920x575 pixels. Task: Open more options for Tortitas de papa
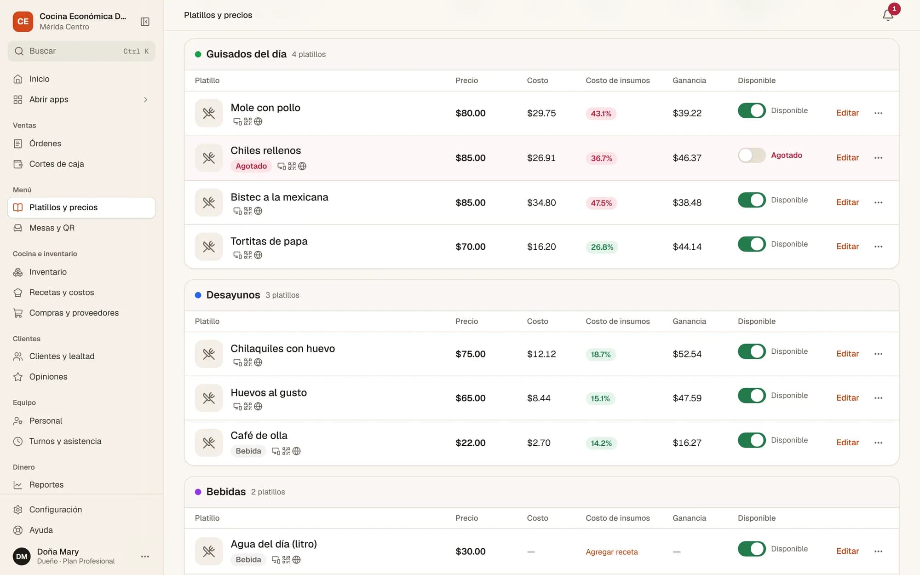(x=878, y=247)
